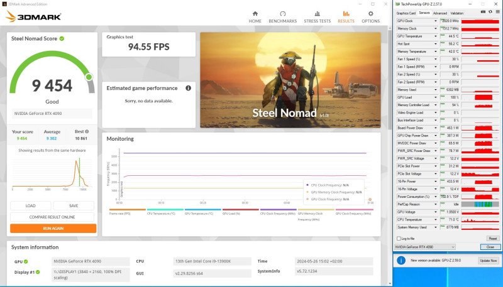This screenshot has height=287, width=503.
Task: Click the Update Now button
Action: click(489, 261)
